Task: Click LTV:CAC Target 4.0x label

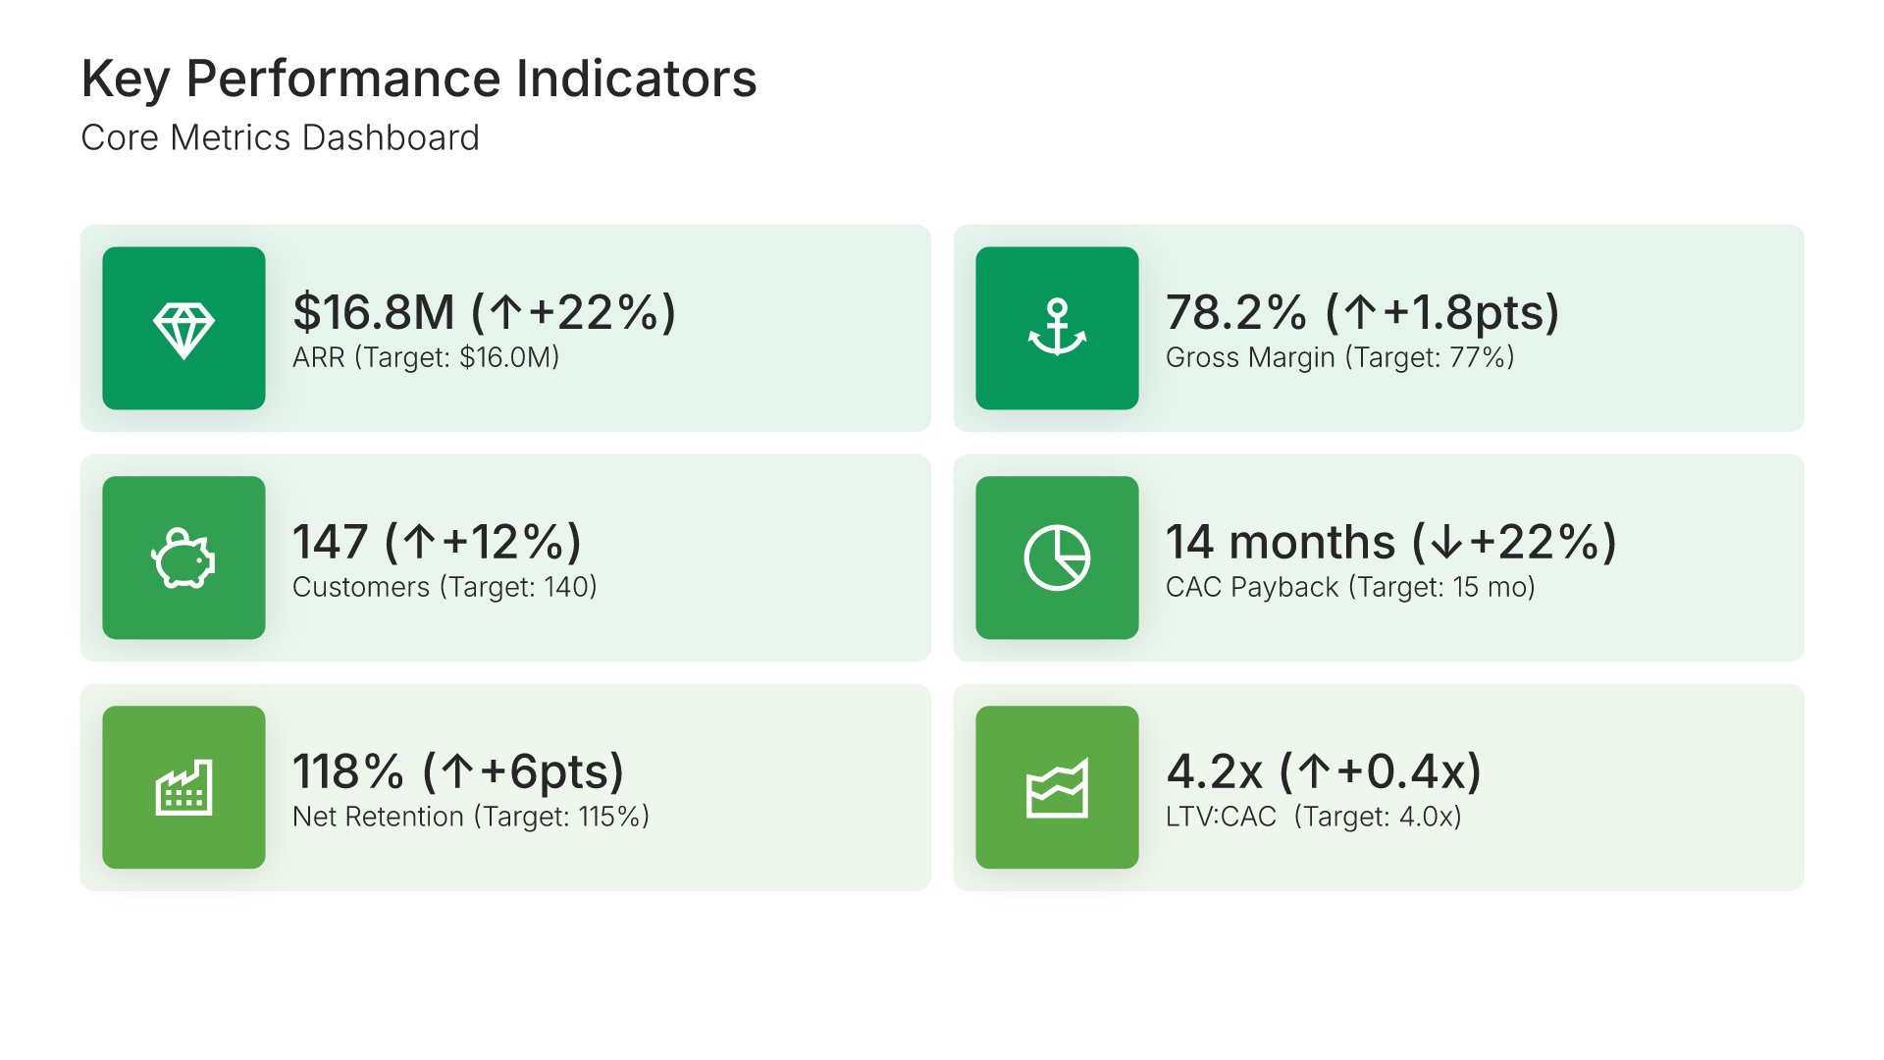Action: [1313, 817]
